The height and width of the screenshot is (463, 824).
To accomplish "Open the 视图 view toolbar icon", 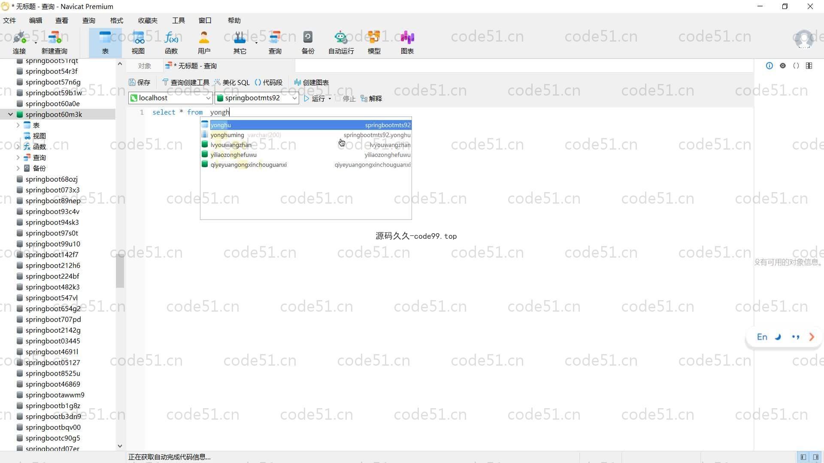I will pos(138,42).
